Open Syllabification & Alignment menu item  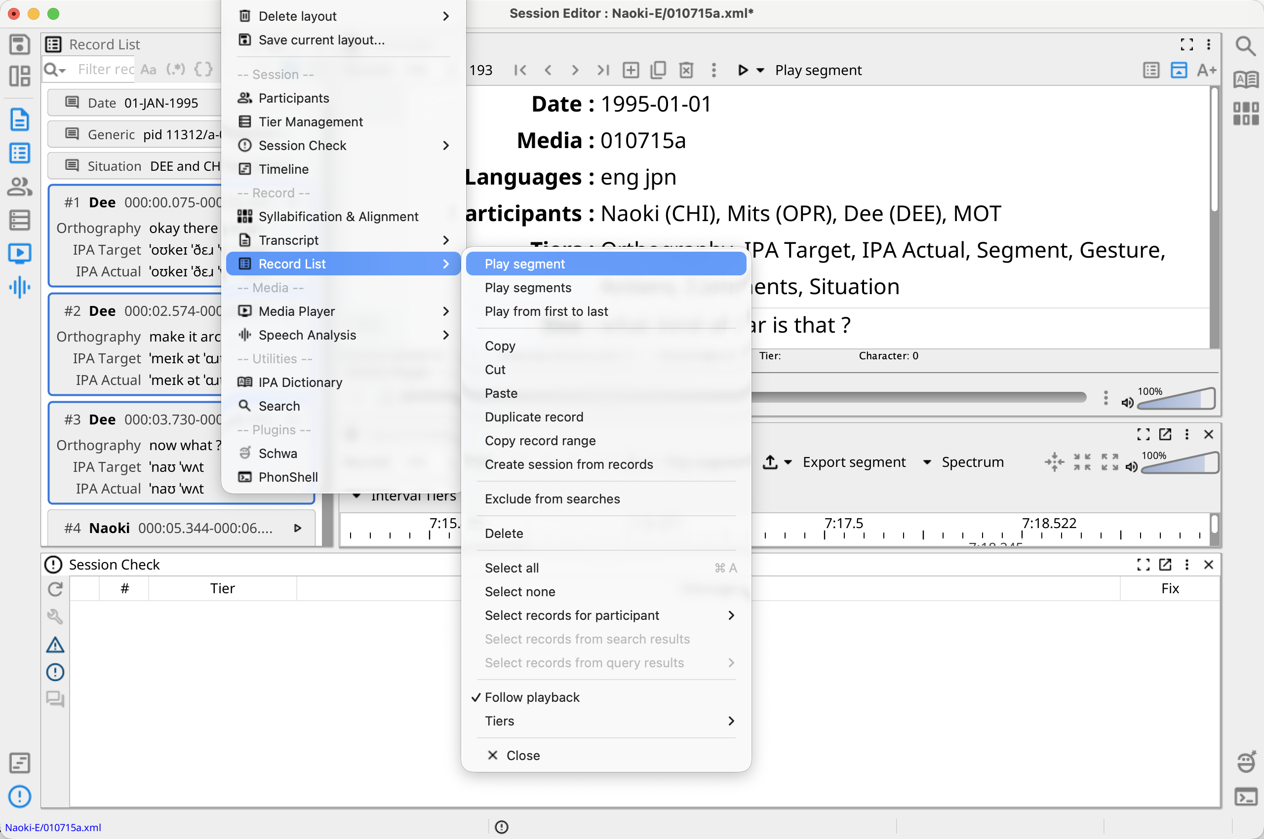click(x=343, y=217)
